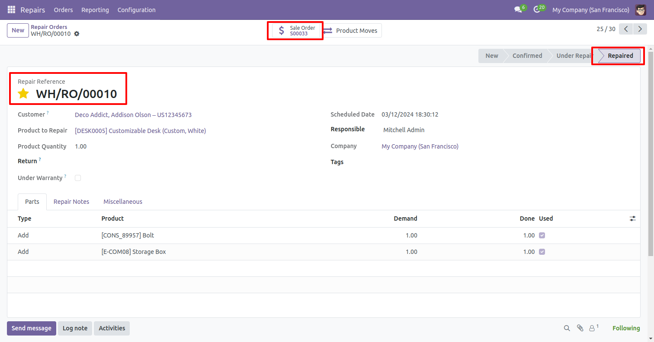Viewport: 654px width, 342px height.
Task: Switch to the Repair Notes tab
Action: 71,202
